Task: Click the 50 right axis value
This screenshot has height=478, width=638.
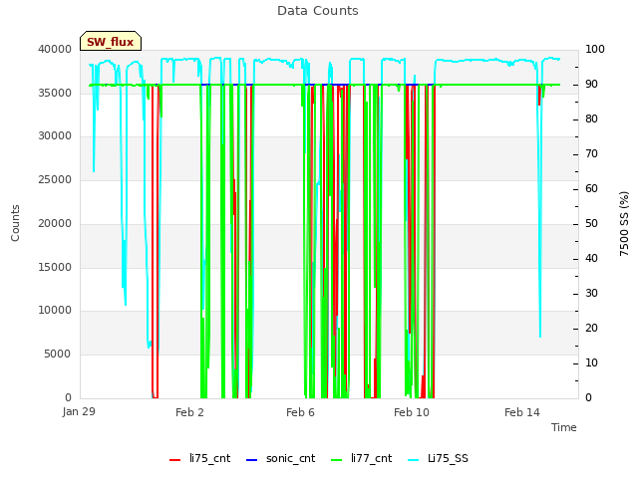Action: point(591,223)
